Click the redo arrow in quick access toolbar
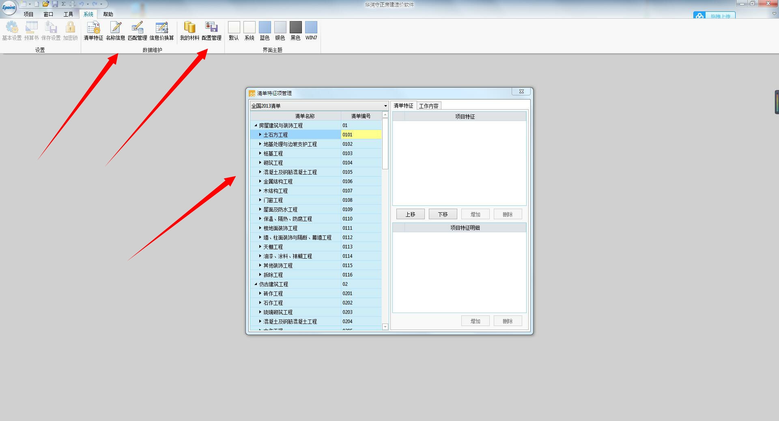 coord(95,4)
